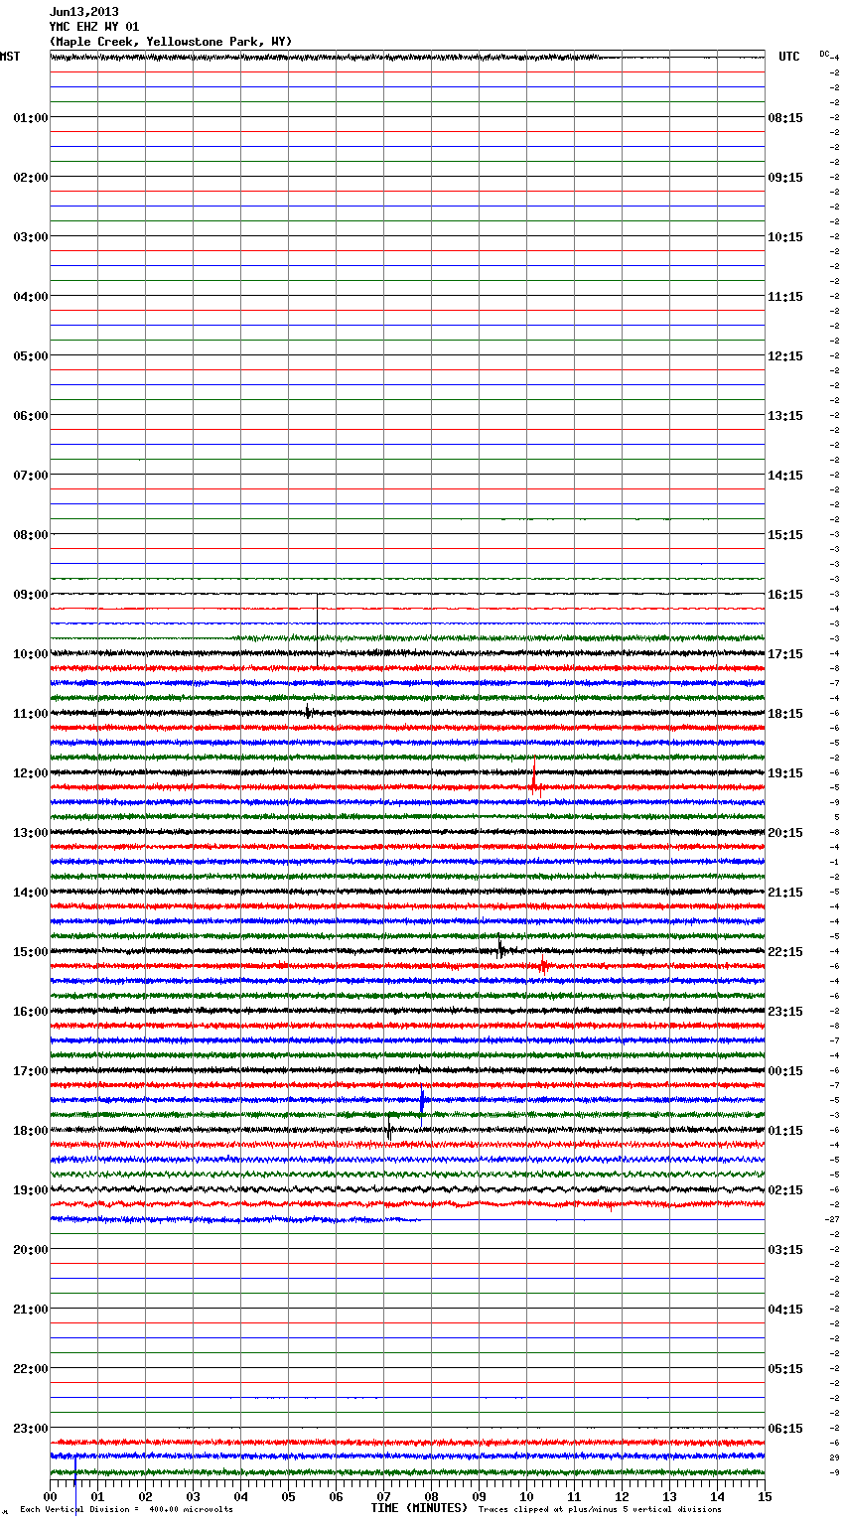Select the station code 'YMC EHZ WY 01'

pos(94,27)
